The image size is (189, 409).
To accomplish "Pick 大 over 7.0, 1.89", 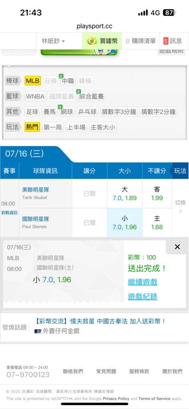I will point(125,193).
